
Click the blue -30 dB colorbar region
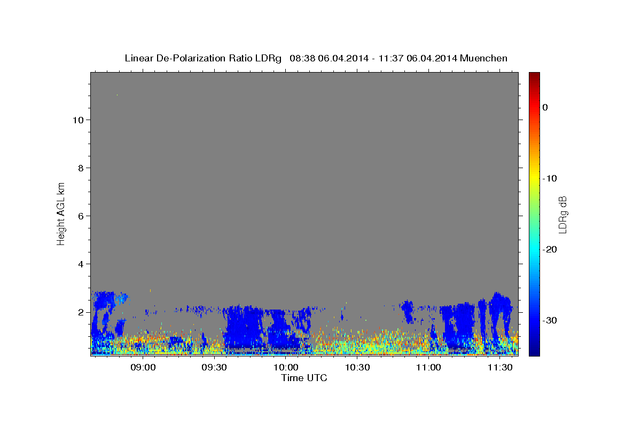click(534, 320)
